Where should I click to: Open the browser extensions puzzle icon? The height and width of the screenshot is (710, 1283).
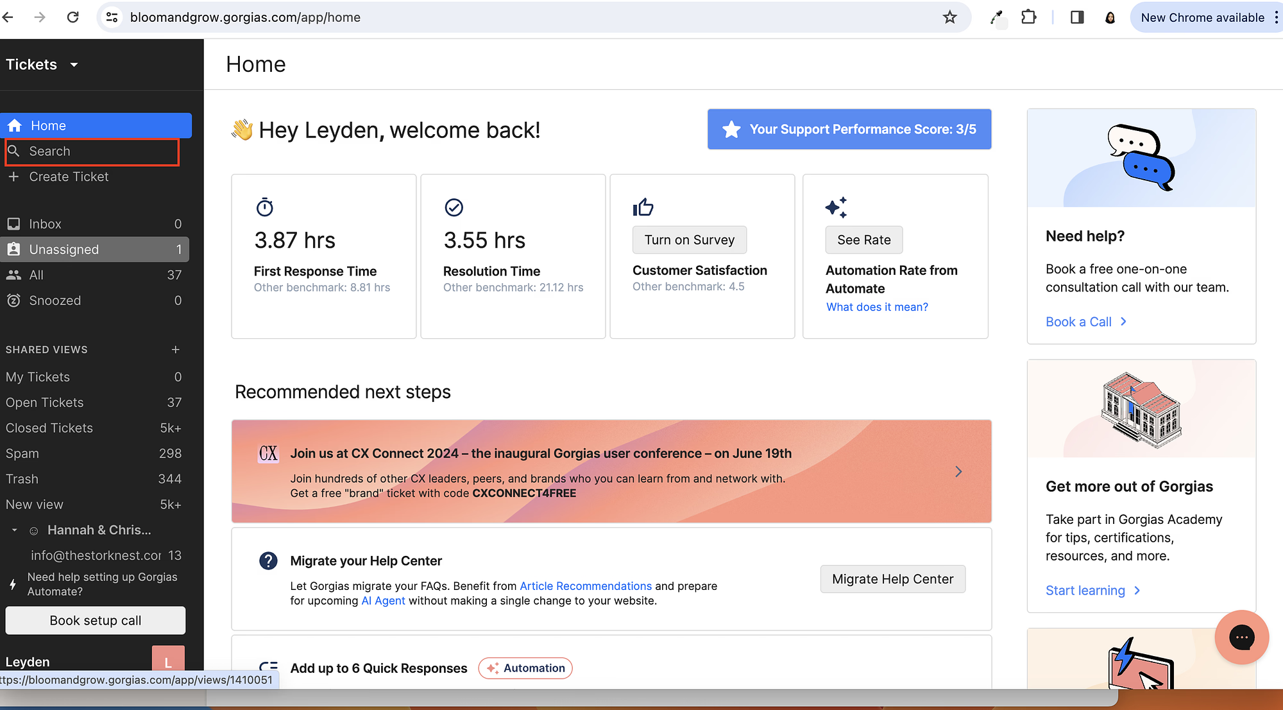click(x=1029, y=17)
